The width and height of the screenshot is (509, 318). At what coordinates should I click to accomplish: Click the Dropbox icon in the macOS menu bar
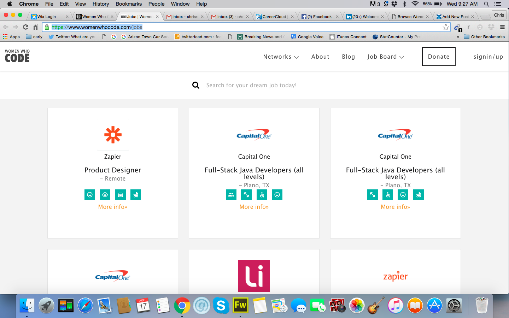[394, 4]
